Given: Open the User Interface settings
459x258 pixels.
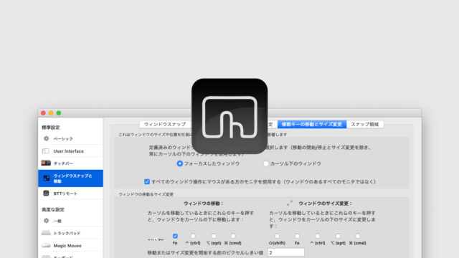Looking at the screenshot, I should (x=70, y=151).
